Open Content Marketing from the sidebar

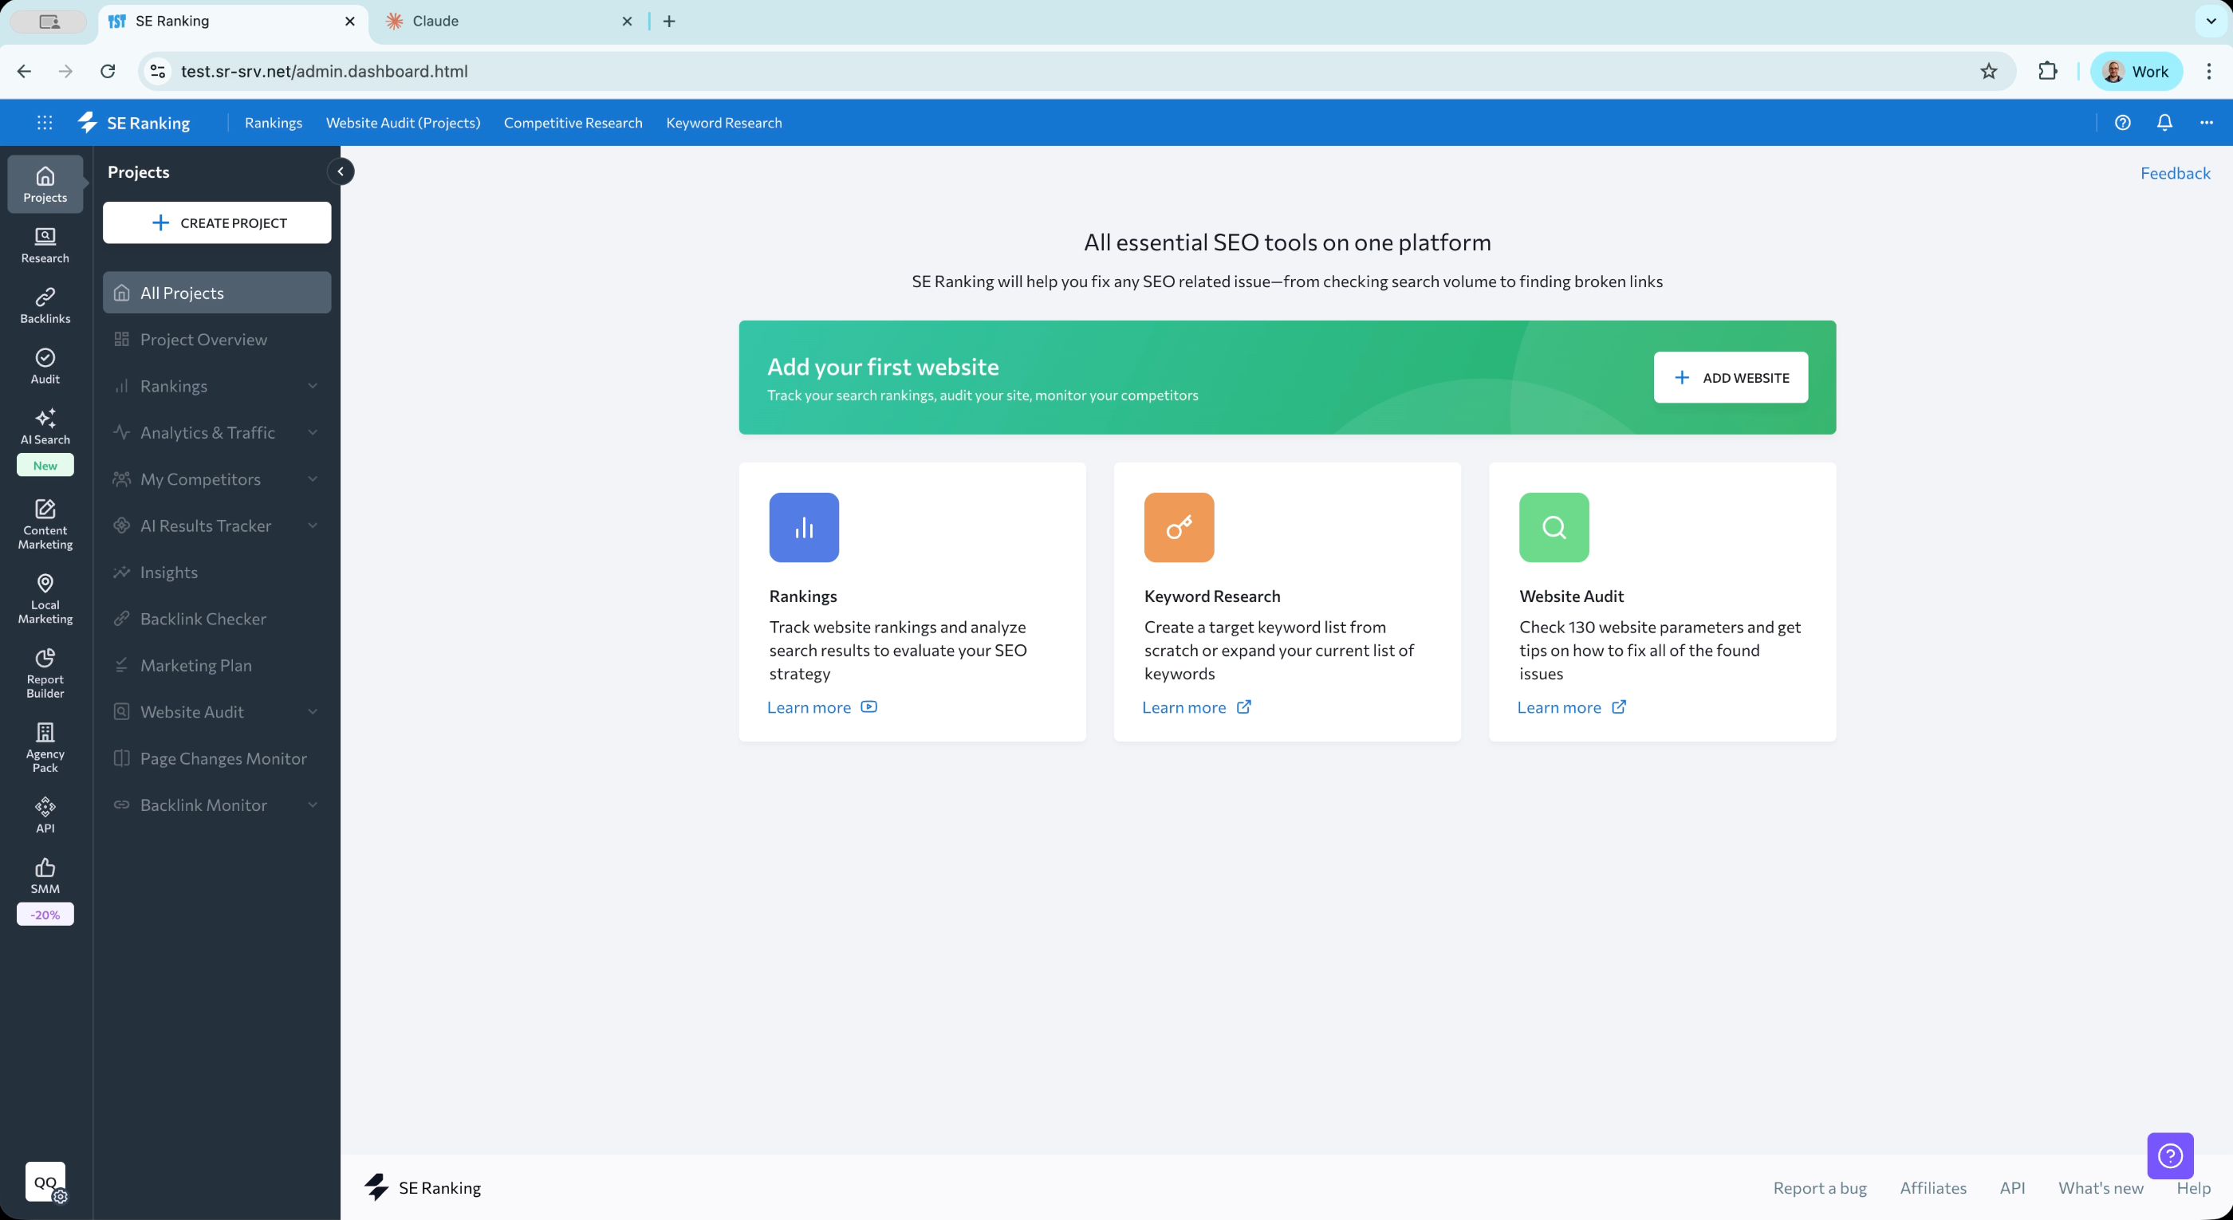tap(45, 524)
